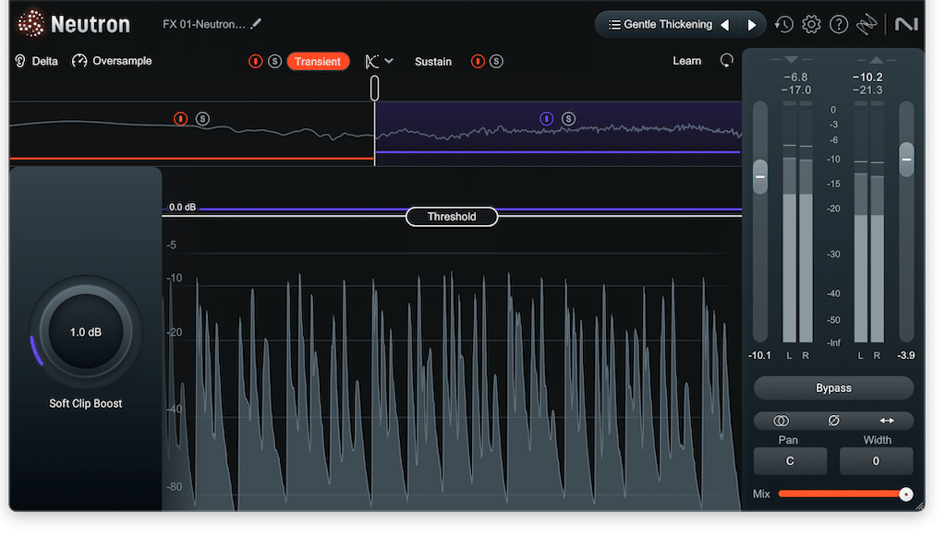The width and height of the screenshot is (946, 536).
Task: Solo the high band in the crossover view
Action: pyautogui.click(x=568, y=119)
